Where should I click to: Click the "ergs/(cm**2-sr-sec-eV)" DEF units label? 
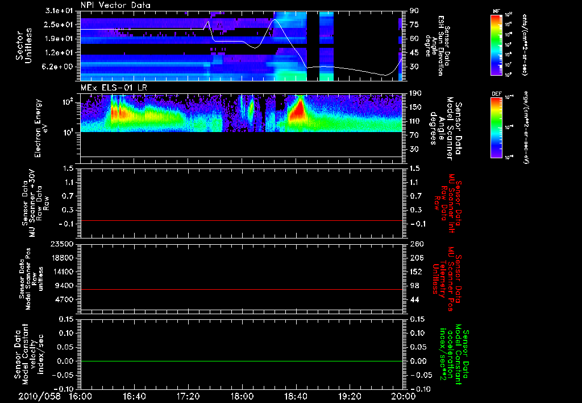click(x=526, y=128)
